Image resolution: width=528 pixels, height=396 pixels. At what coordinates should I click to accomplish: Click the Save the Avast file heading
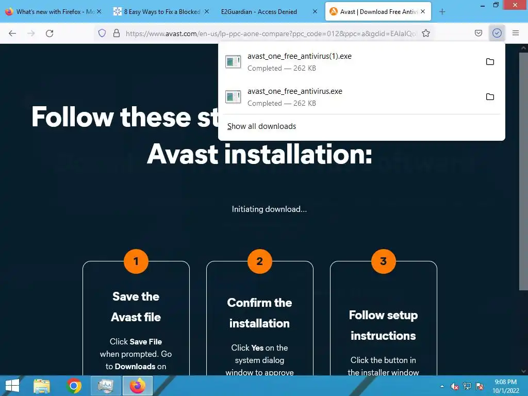tap(136, 307)
